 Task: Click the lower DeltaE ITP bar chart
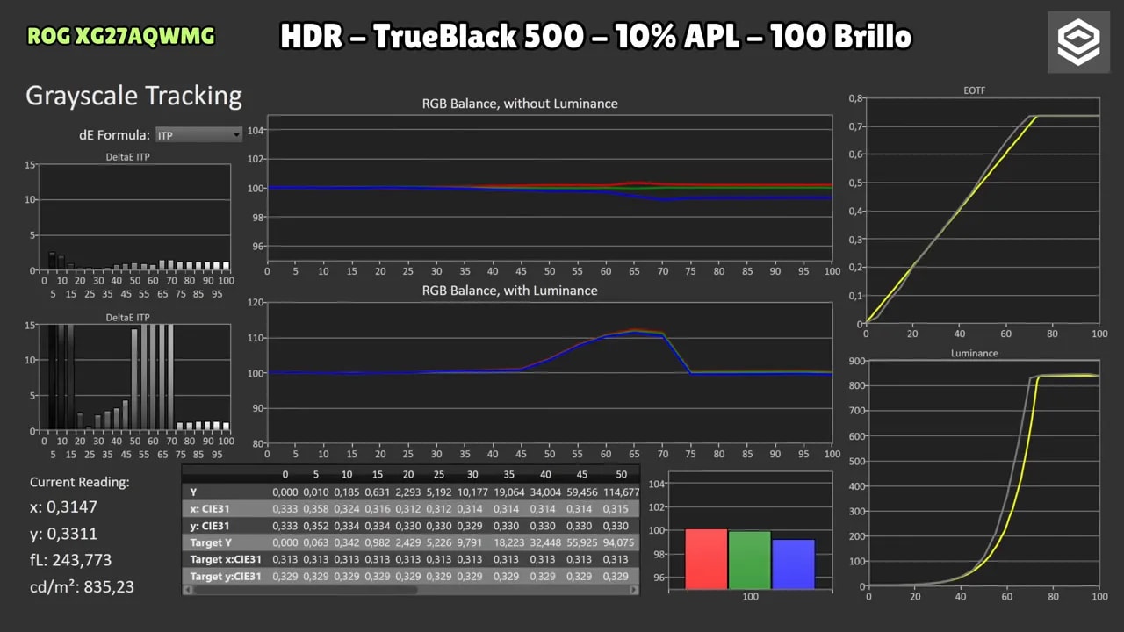coord(135,377)
